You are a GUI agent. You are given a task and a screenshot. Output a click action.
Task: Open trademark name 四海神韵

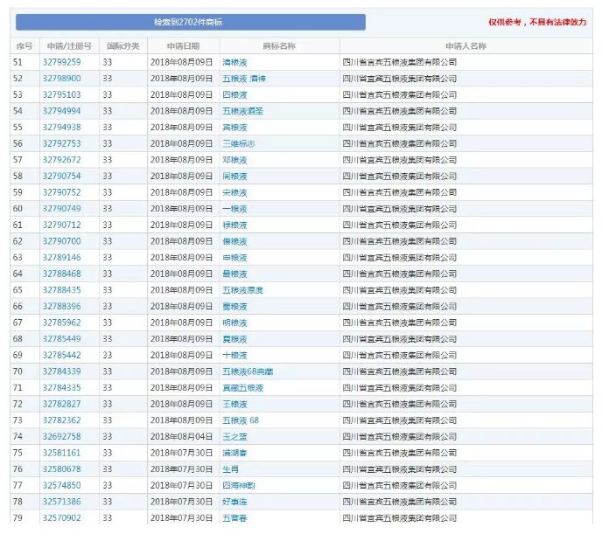point(239,486)
